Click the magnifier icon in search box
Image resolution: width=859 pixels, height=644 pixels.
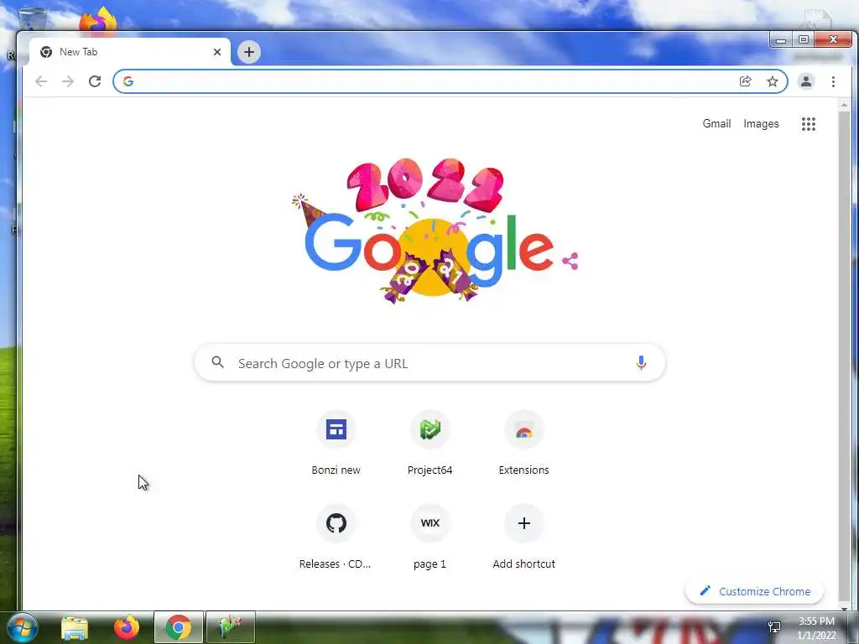click(217, 362)
